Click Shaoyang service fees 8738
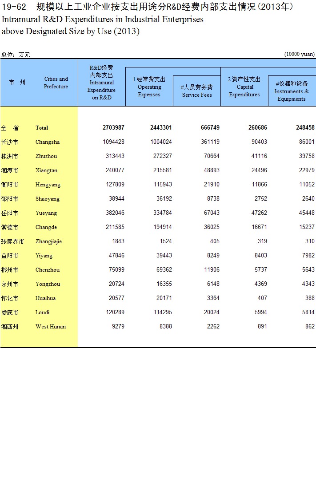This screenshot has height=490, width=316. [213, 198]
